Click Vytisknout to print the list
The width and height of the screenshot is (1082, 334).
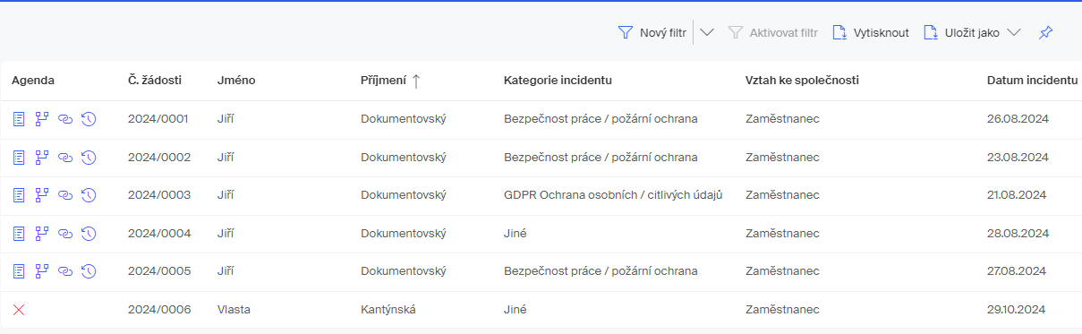click(871, 33)
